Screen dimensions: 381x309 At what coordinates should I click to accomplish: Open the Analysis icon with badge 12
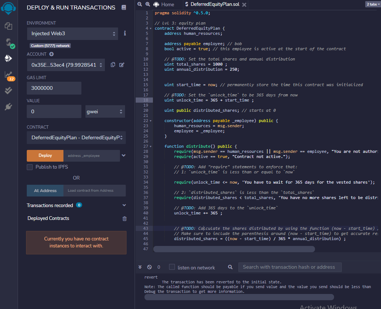[x=9, y=76]
